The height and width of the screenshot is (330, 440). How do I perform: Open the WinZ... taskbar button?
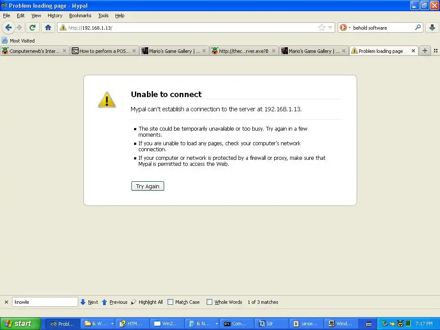point(167,324)
